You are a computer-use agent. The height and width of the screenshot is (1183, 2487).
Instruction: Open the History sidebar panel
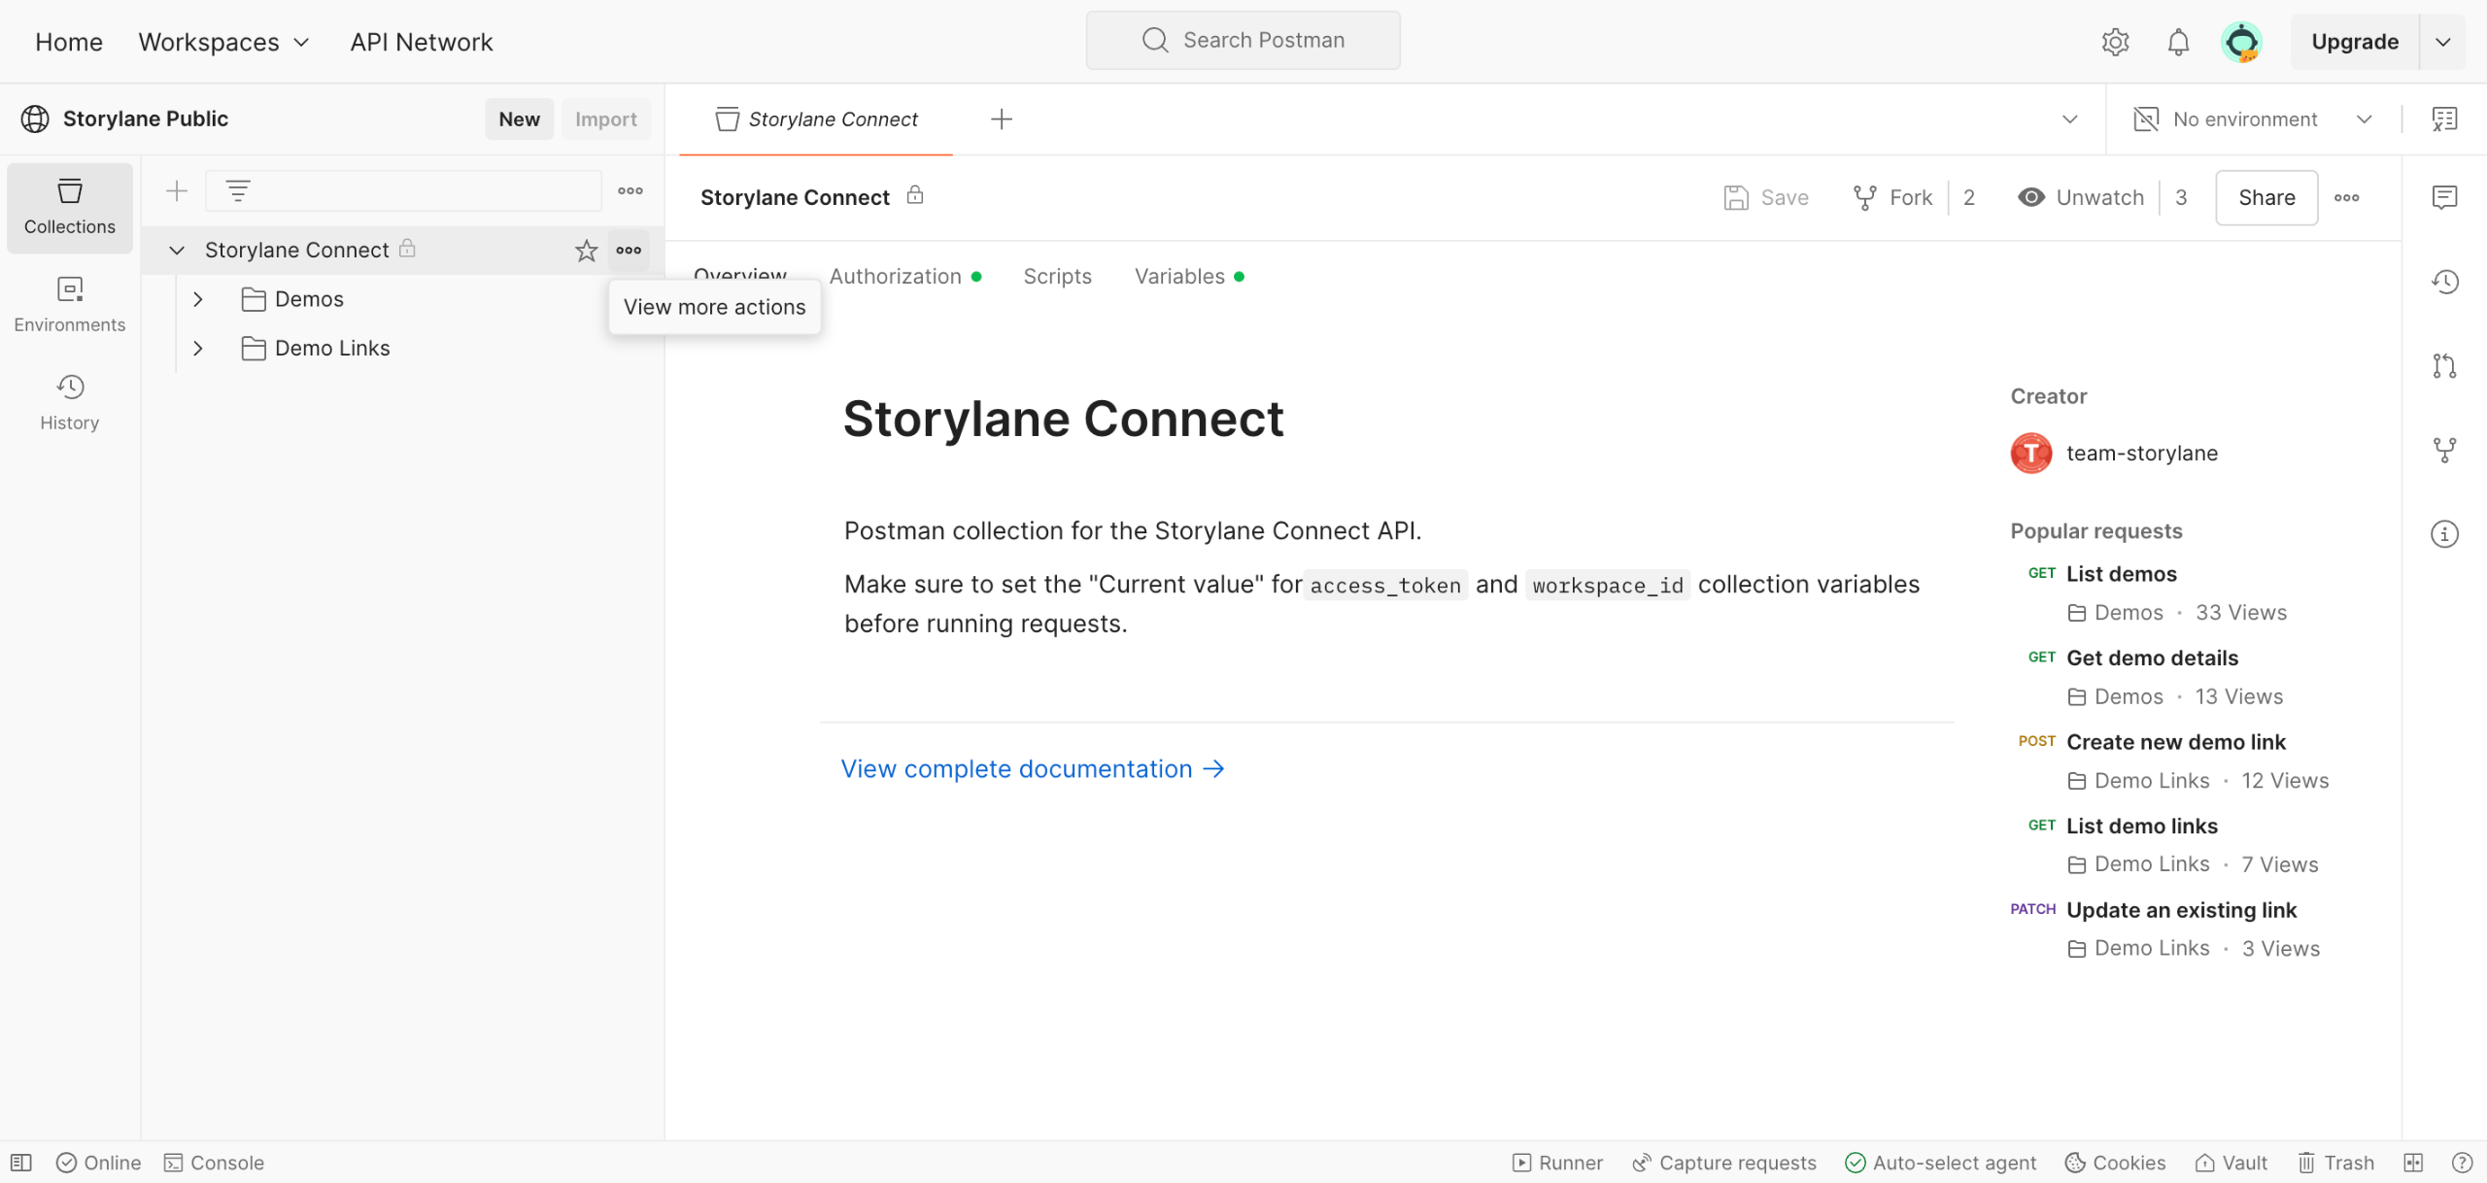(x=69, y=402)
